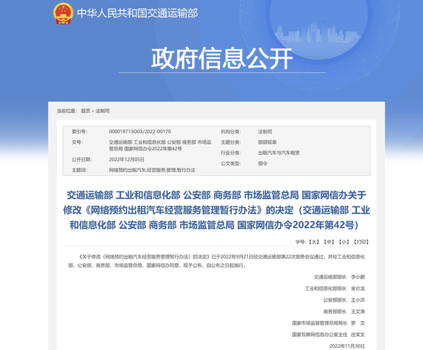Select 部令 document type value
Image resolution: width=423 pixels, height=350 pixels.
coord(262,163)
